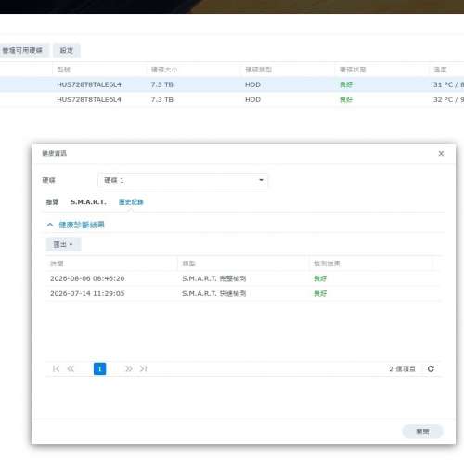Refresh the history list

point(431,368)
